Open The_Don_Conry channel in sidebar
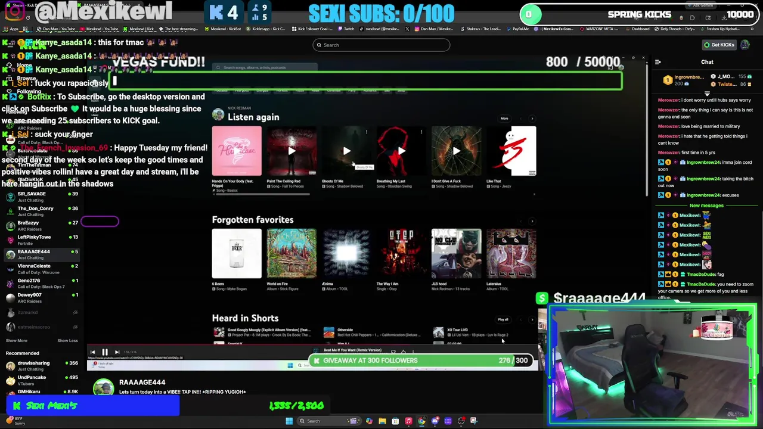763x429 pixels. pos(42,211)
